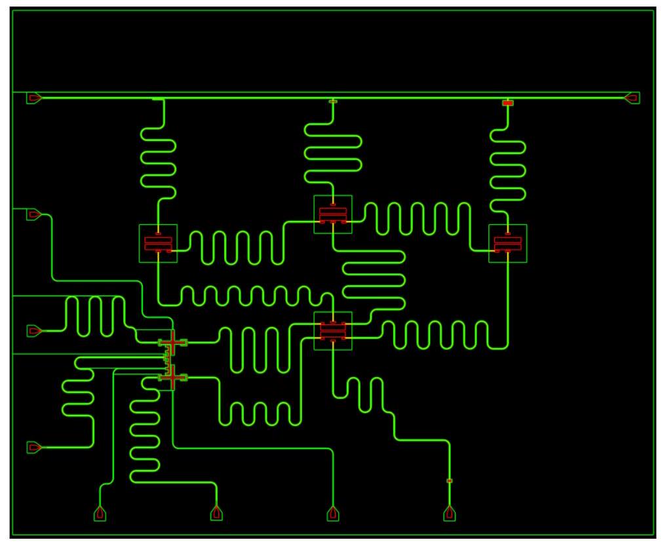Select the lower-center transmon qubit pocket
The image size is (662, 542).
[x=333, y=331]
